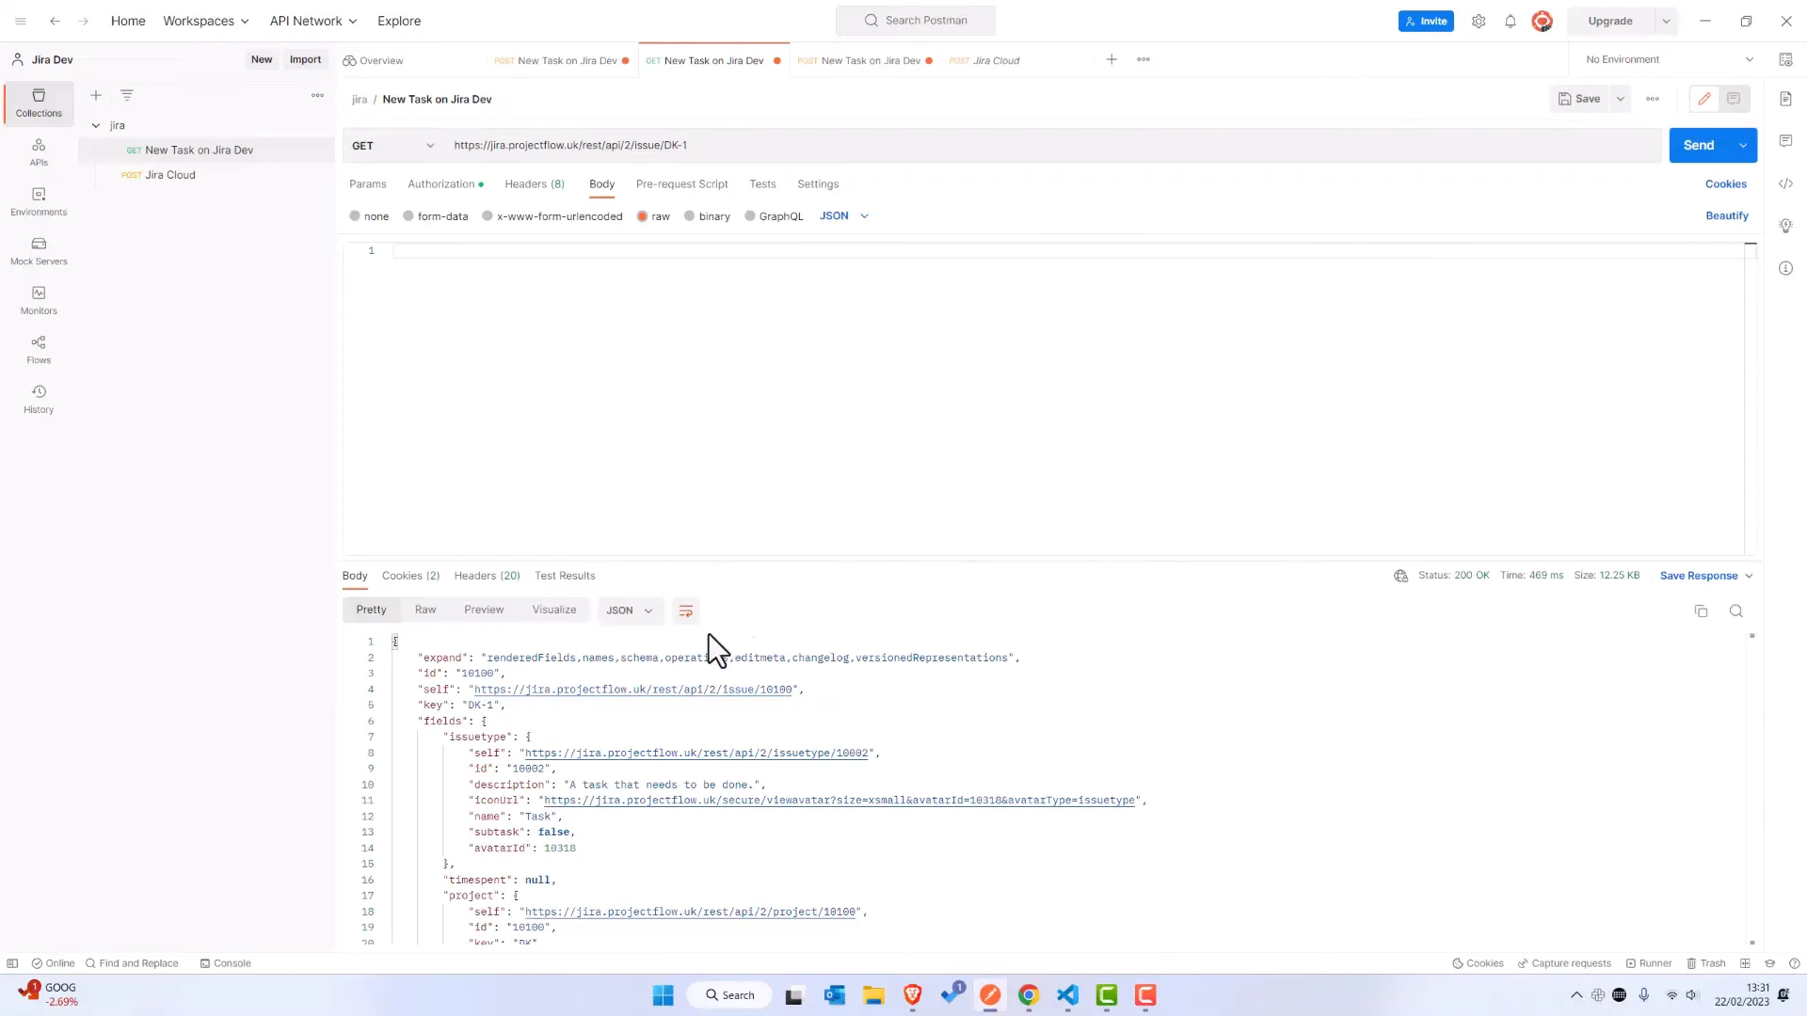Open the GET method dropdown
The height and width of the screenshot is (1016, 1807).
coord(392,146)
